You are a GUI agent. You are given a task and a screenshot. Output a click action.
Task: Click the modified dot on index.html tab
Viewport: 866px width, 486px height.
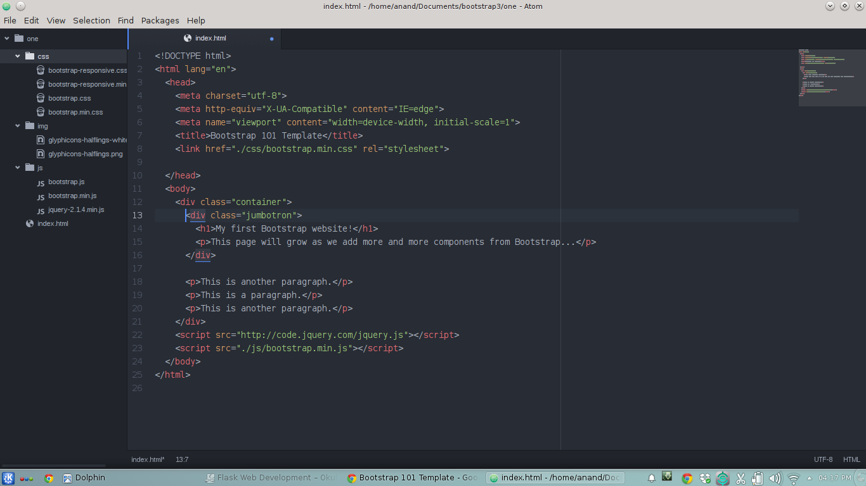coord(272,39)
